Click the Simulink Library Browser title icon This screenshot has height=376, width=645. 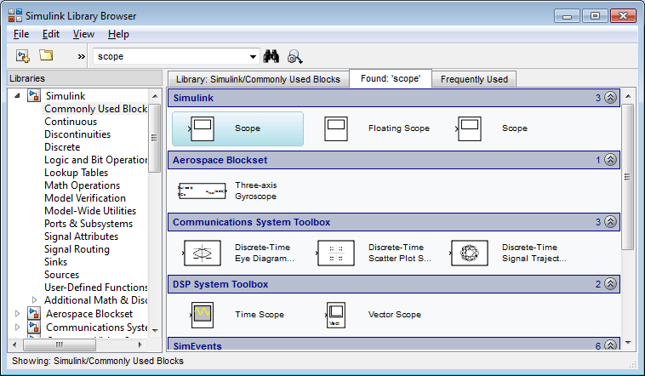tap(15, 15)
